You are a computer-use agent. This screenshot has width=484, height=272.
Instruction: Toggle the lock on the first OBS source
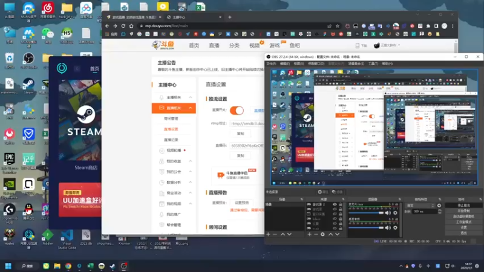click(341, 204)
